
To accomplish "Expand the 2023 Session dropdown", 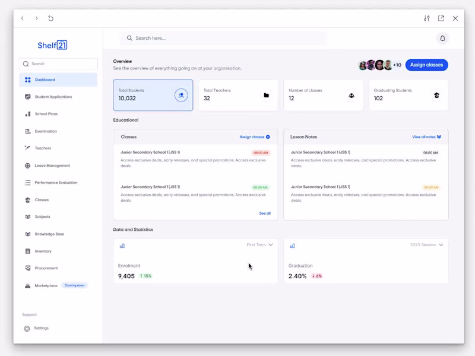I will click(x=427, y=244).
